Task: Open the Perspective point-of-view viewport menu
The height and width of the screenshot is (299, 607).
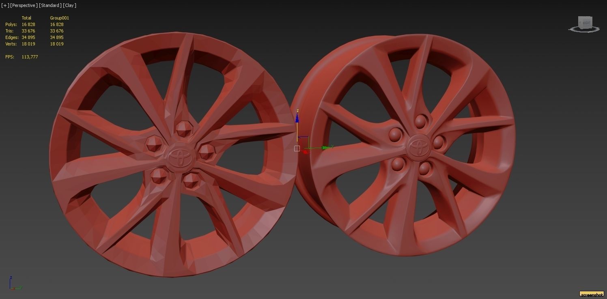Action: pyautogui.click(x=24, y=5)
